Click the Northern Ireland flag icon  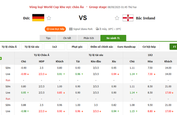point(128,18)
